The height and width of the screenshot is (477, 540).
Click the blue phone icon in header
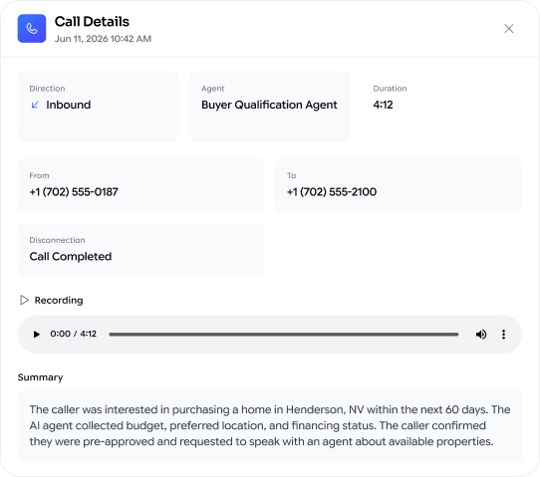[32, 29]
